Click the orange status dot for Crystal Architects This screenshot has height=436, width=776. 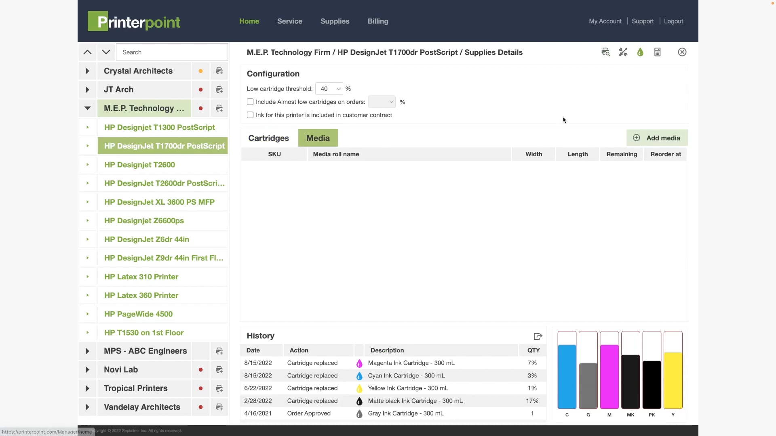click(x=200, y=71)
